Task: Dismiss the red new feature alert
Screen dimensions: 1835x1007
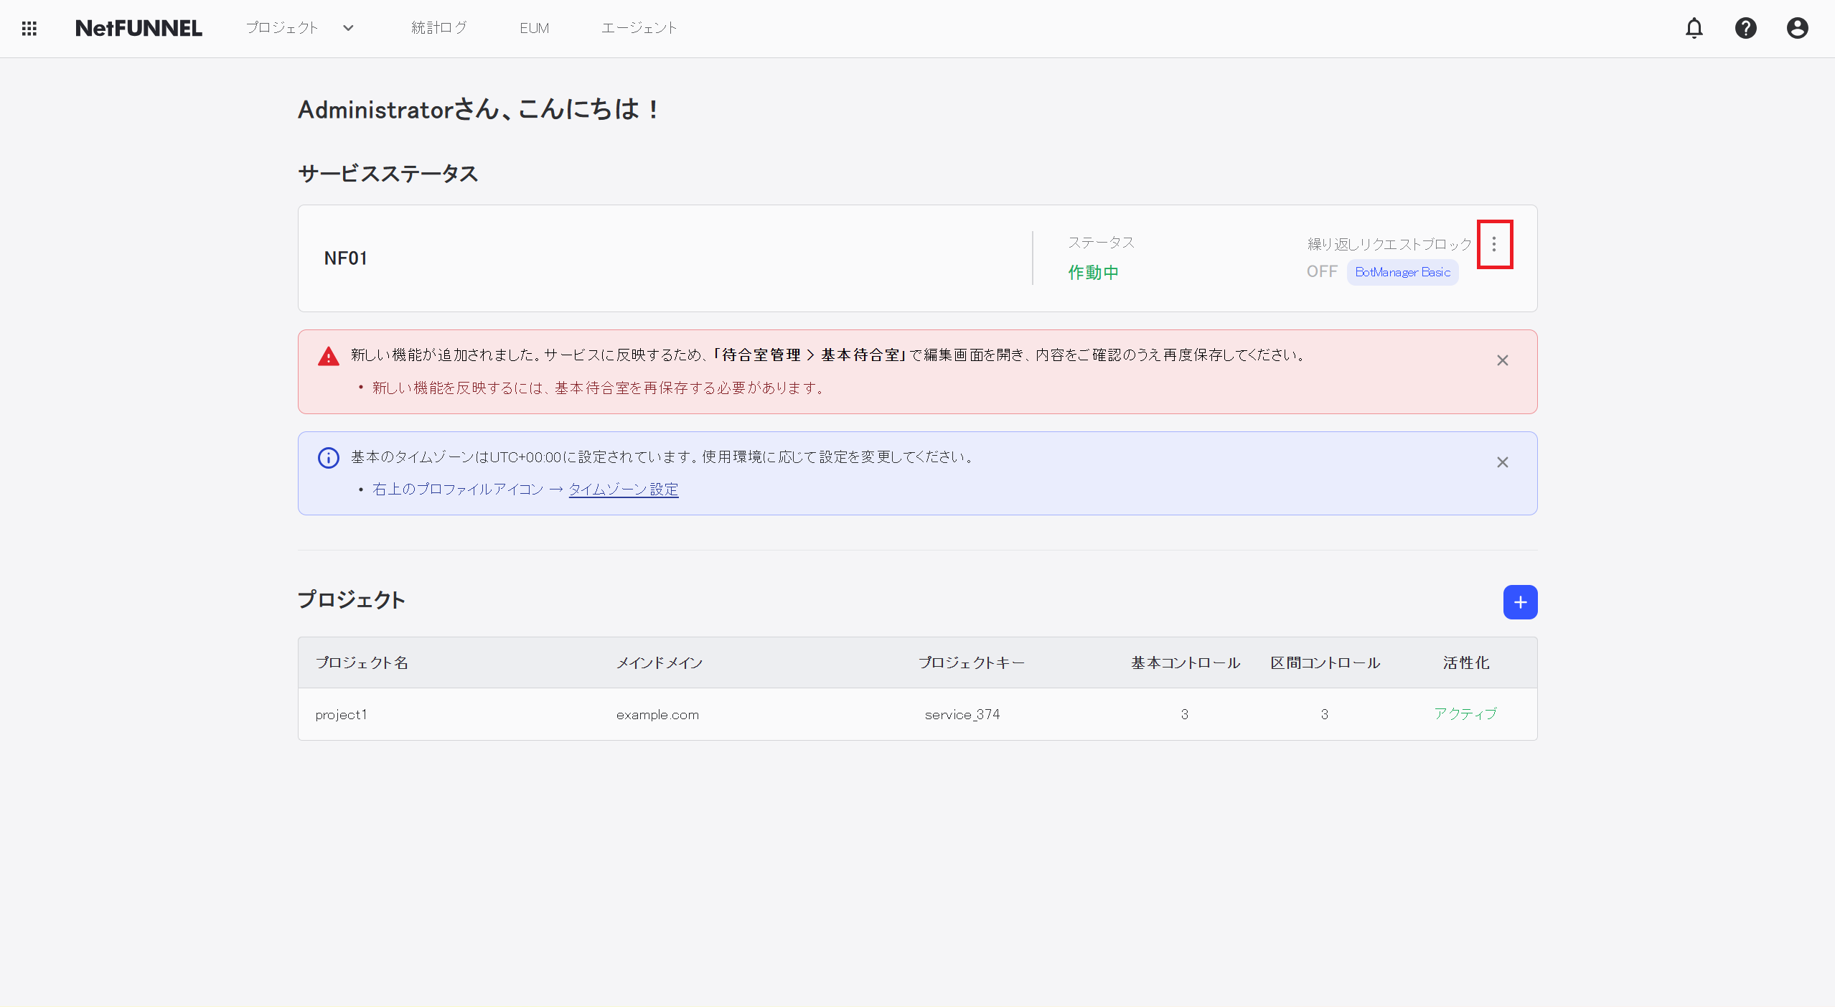Action: click(1503, 360)
